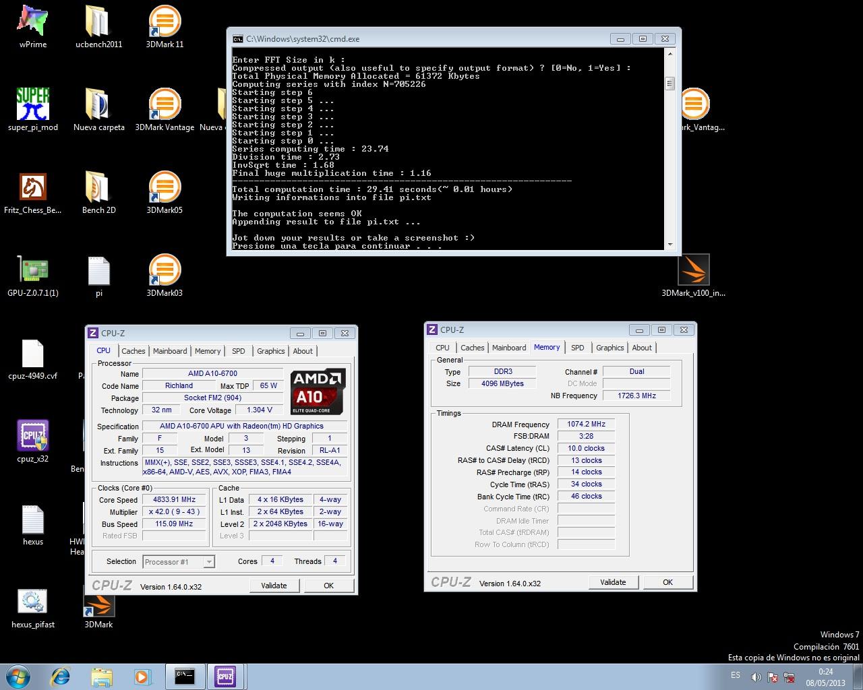Viewport: 863px width, 690px height.
Task: Click the Code Name value Richland
Action: (x=179, y=386)
